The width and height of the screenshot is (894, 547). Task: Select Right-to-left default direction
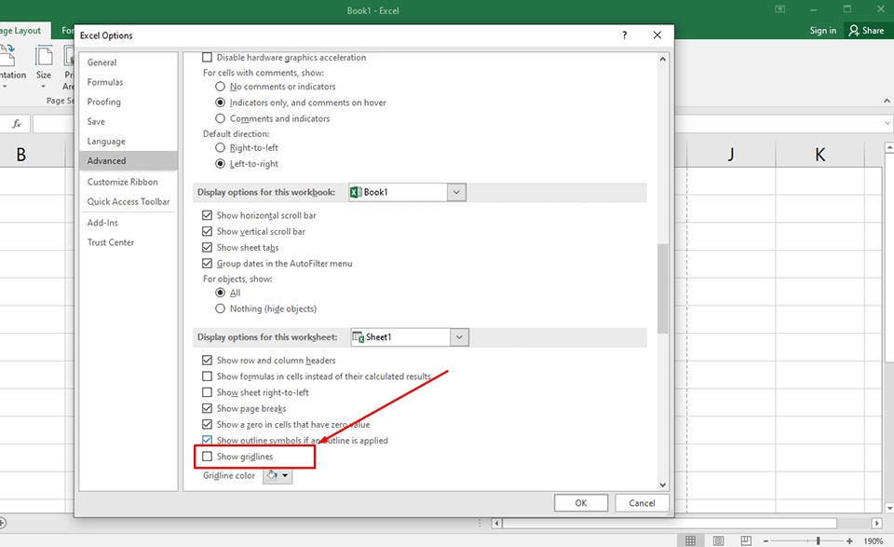click(x=220, y=148)
